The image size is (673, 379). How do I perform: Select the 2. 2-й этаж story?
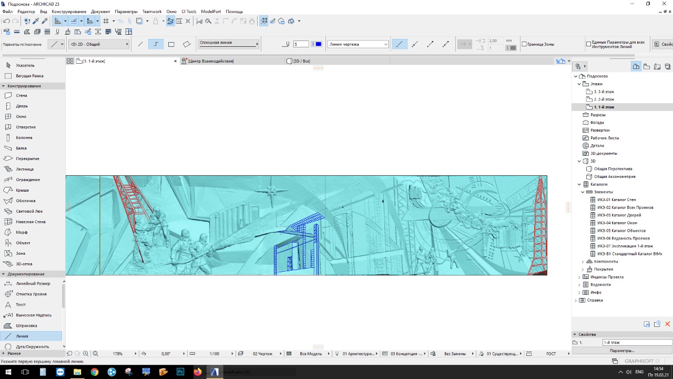[604, 99]
